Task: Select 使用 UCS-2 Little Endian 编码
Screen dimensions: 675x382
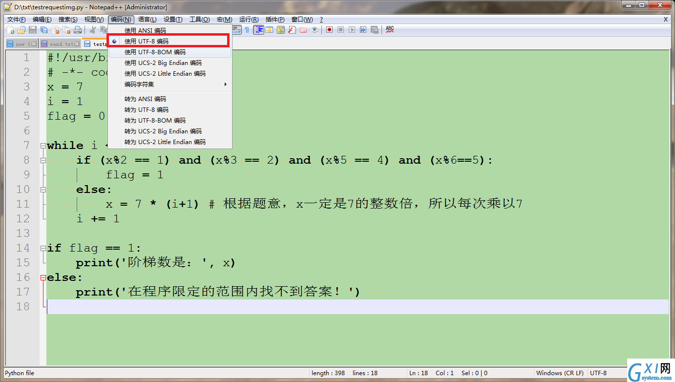Action: pyautogui.click(x=169, y=73)
